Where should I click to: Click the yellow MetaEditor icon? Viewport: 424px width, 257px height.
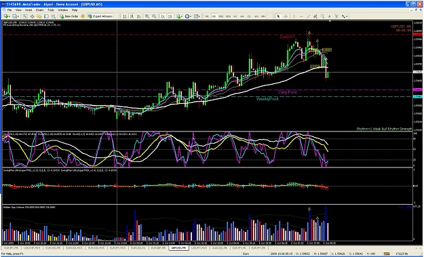tap(83, 16)
